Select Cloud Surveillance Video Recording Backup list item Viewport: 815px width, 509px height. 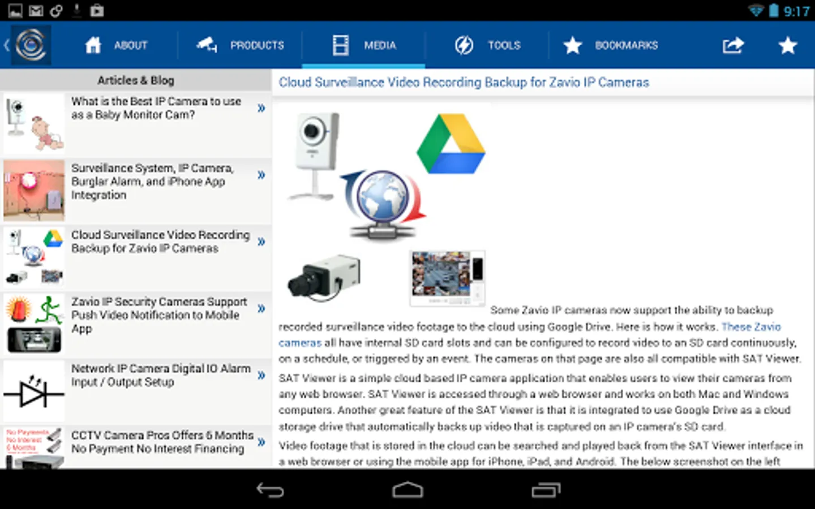click(x=136, y=258)
